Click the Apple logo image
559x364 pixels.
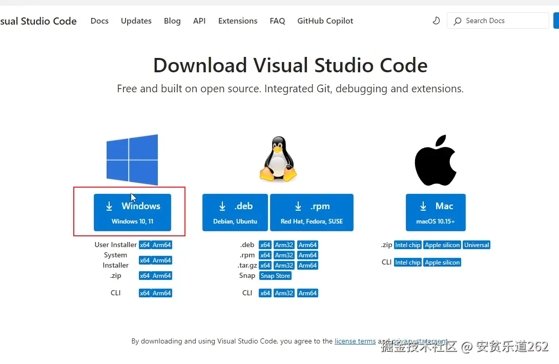coord(436,160)
